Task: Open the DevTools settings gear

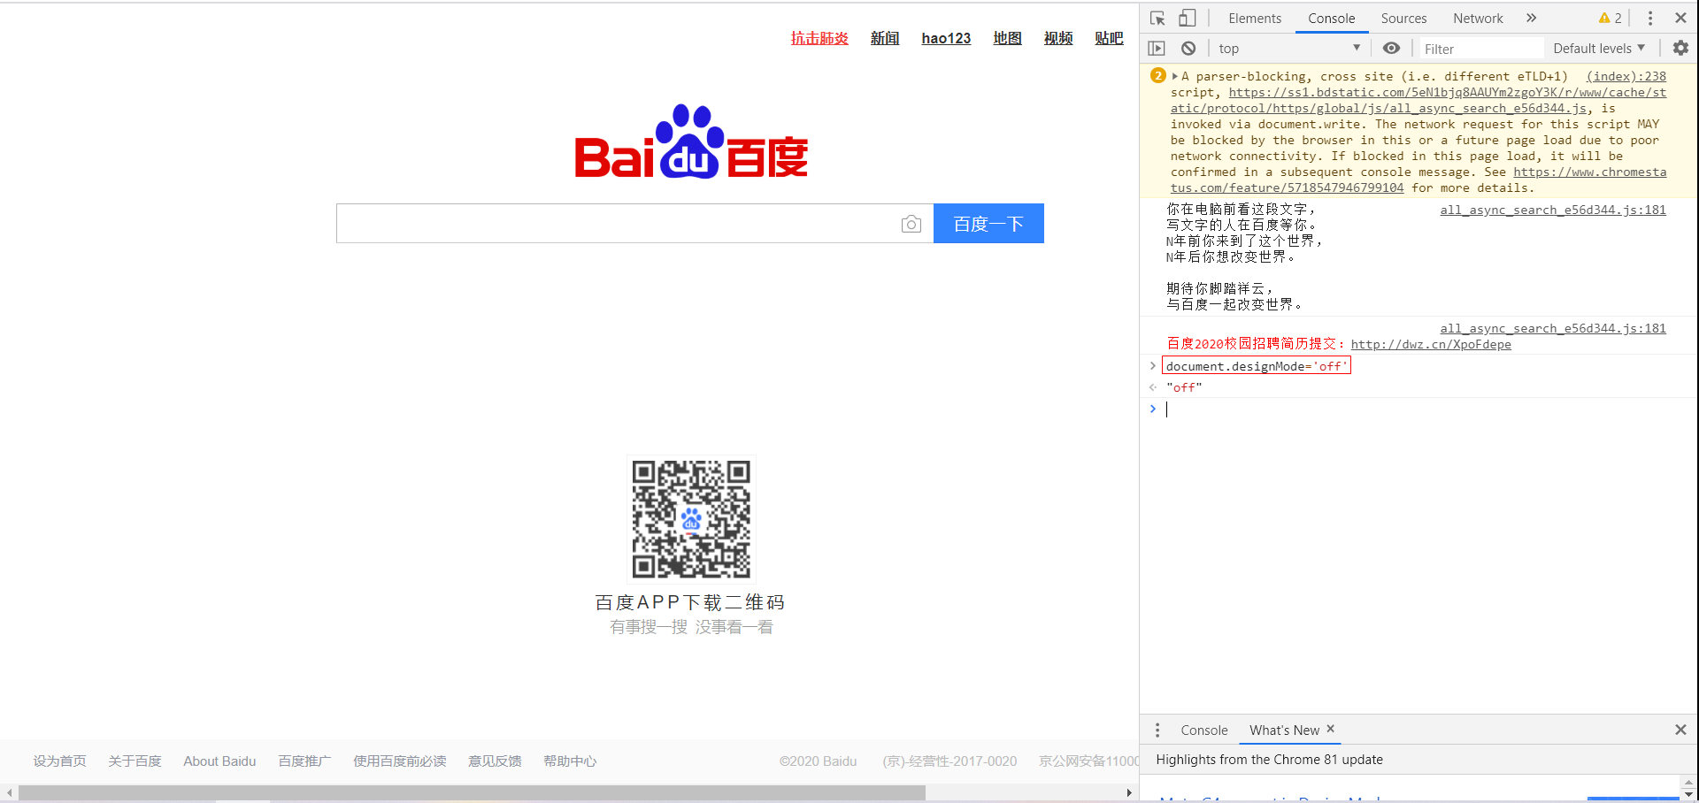Action: coord(1680,48)
